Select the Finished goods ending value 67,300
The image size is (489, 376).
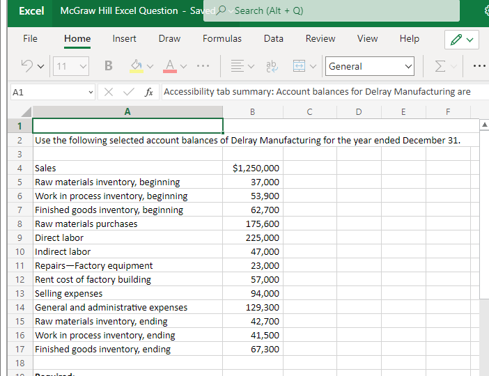(253, 349)
